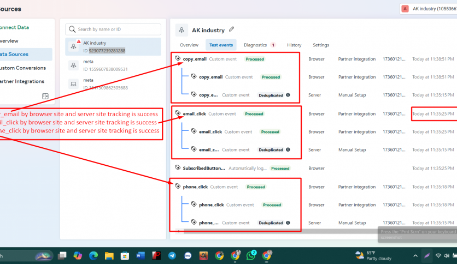The image size is (457, 264).
Task: Go to Overview in the left sidebar
Action: [9, 41]
